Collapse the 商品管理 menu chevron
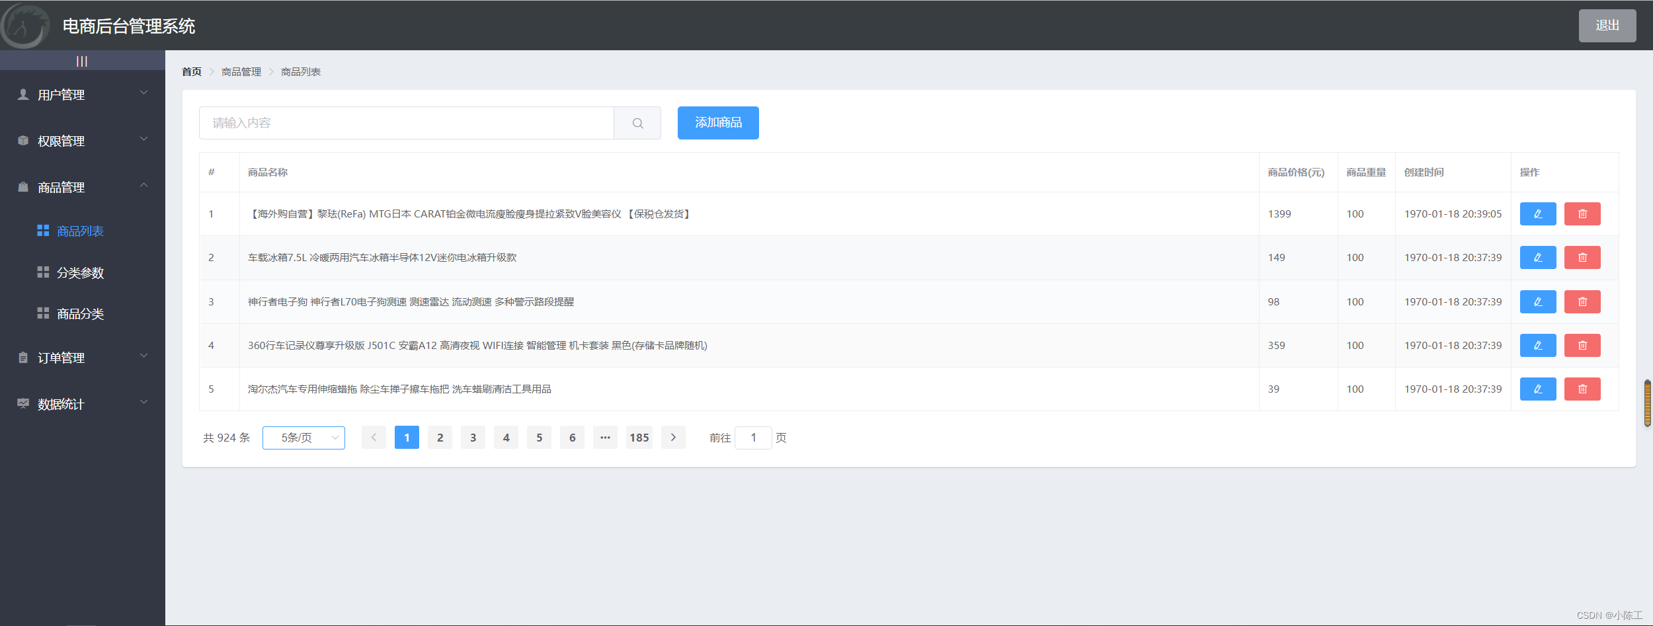 pos(144,186)
